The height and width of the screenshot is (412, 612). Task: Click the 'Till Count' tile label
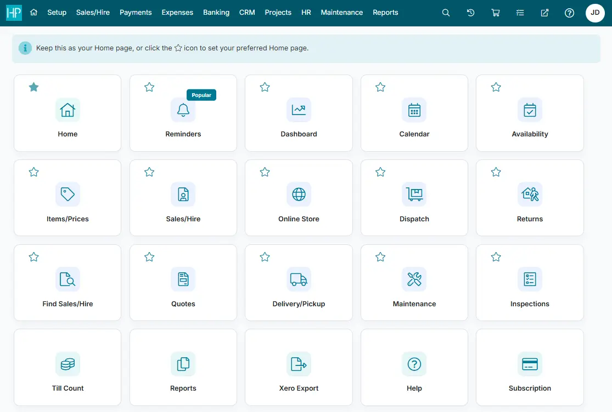point(68,388)
